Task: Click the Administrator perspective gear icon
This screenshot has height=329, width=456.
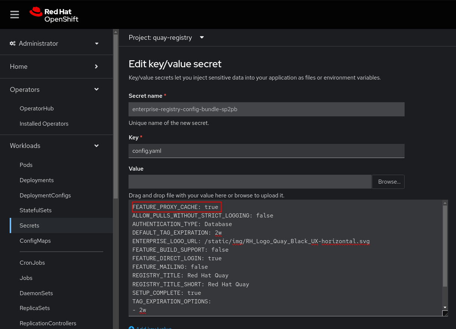Action: coord(13,43)
